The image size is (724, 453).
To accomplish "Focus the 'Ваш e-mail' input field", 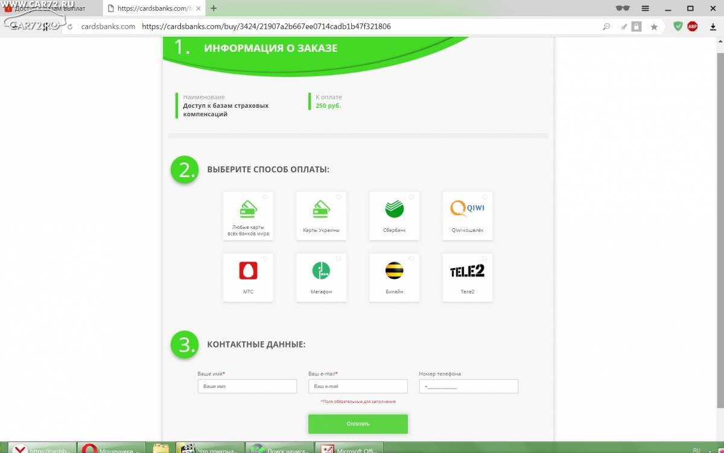I will click(358, 386).
